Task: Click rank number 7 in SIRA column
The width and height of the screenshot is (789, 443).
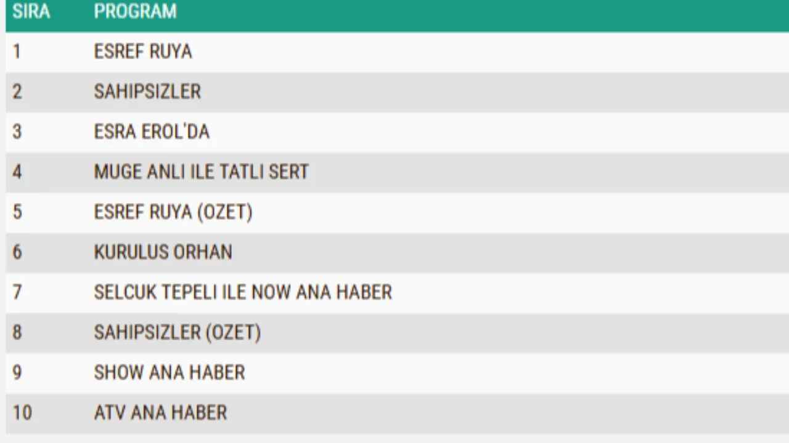Action: point(17,292)
